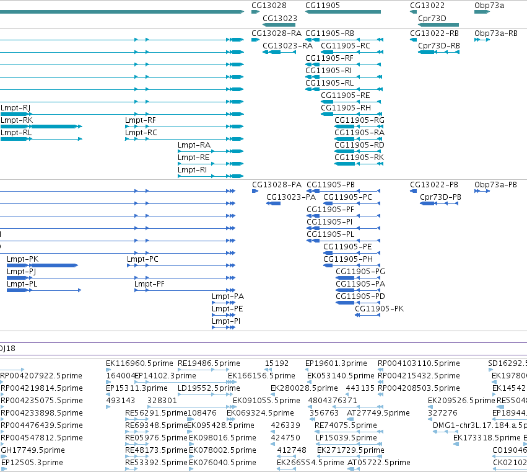The height and width of the screenshot is (472, 527).
Task: Select protein Lmpt-PF label
Action: [150, 284]
